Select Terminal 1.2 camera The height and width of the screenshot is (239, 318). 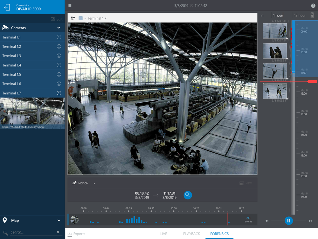32,46
